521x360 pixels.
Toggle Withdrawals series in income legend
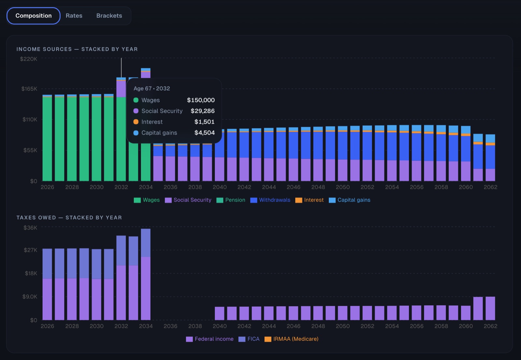click(270, 200)
